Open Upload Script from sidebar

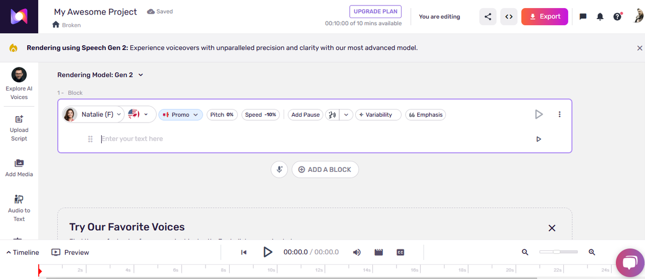point(19,128)
